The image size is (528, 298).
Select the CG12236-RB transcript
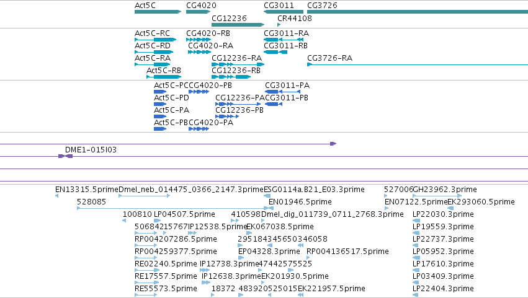[231, 77]
